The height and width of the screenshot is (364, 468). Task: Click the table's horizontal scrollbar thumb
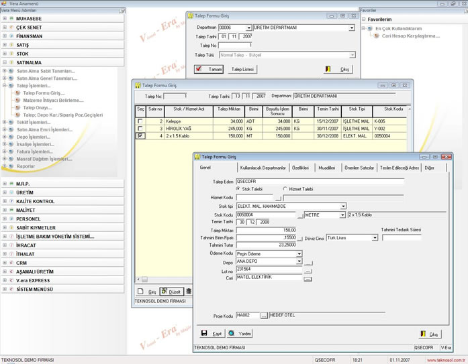[x=144, y=280]
